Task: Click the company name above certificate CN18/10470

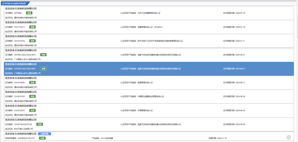Action: [21, 106]
